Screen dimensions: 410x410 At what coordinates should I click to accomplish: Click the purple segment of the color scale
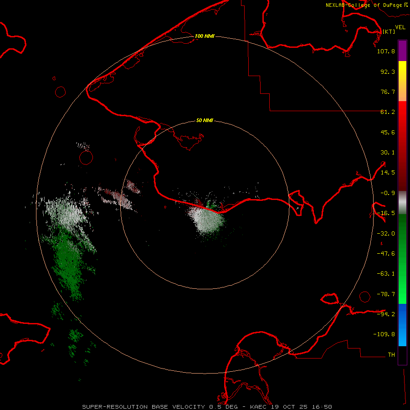pyautogui.click(x=402, y=51)
